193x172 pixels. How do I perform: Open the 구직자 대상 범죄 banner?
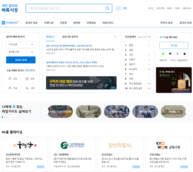[81, 83]
